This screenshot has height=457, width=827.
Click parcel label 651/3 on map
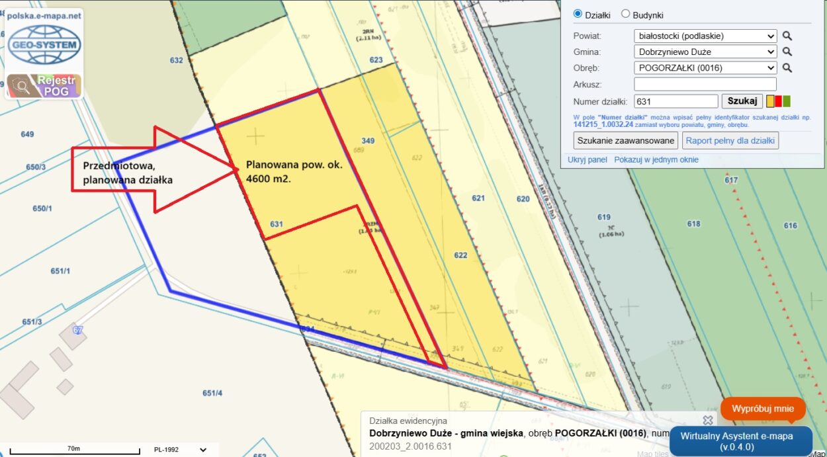tap(32, 321)
